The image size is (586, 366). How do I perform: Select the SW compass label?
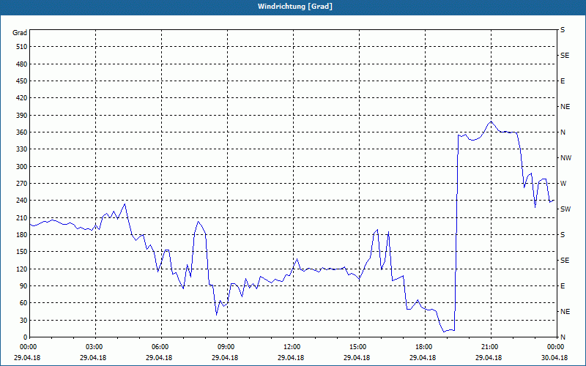tap(565, 209)
